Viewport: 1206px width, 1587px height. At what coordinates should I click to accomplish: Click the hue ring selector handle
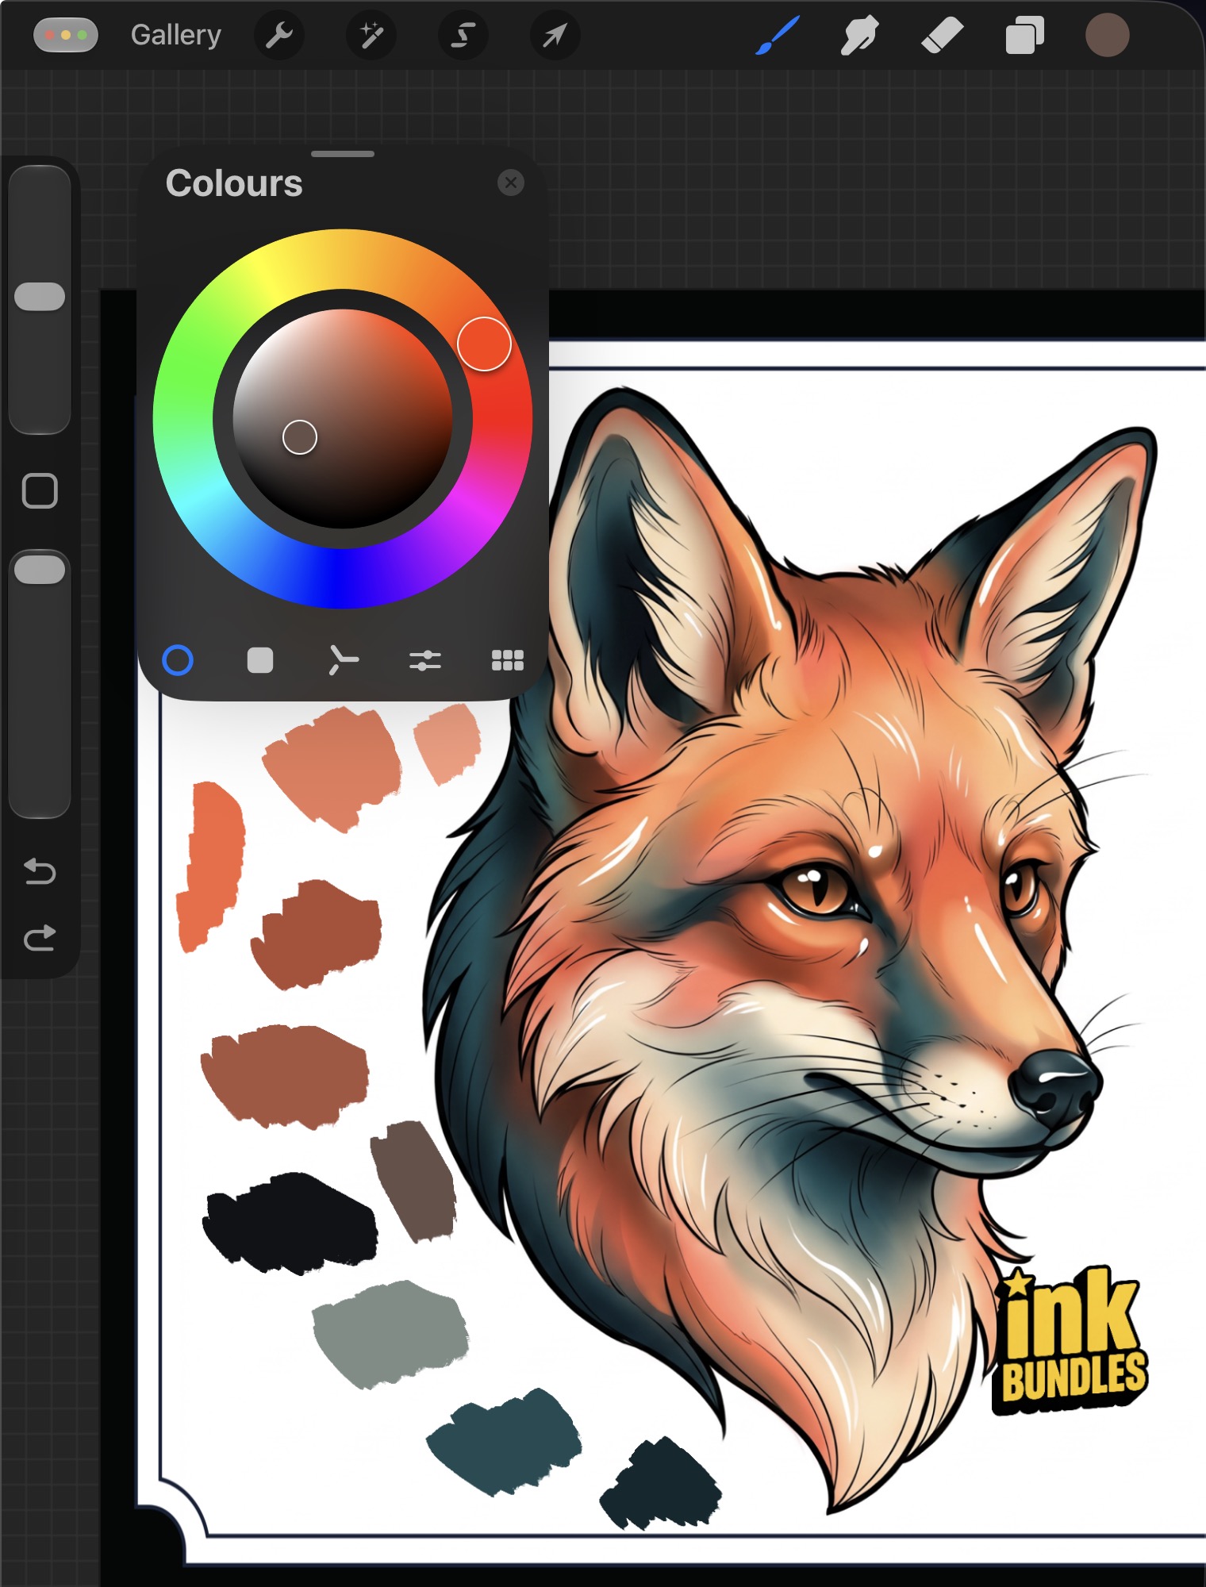(x=484, y=344)
